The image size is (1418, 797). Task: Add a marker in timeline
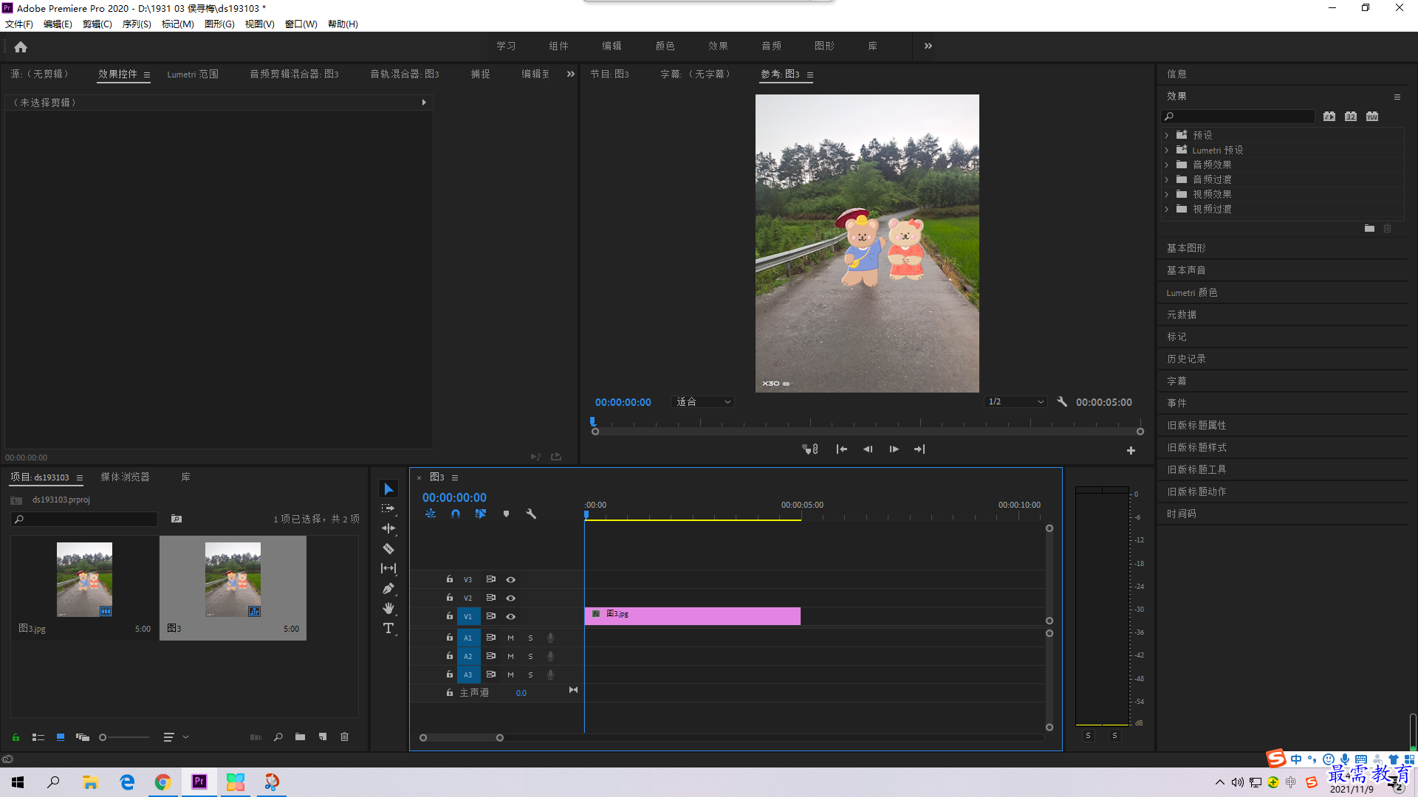coord(506,514)
